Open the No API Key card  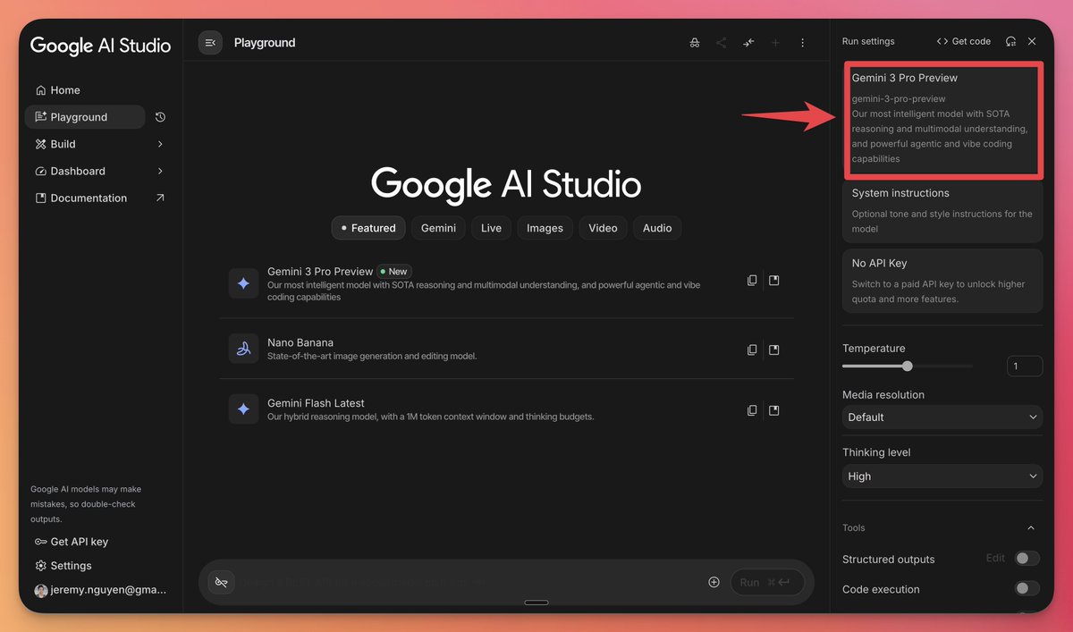[x=942, y=281]
